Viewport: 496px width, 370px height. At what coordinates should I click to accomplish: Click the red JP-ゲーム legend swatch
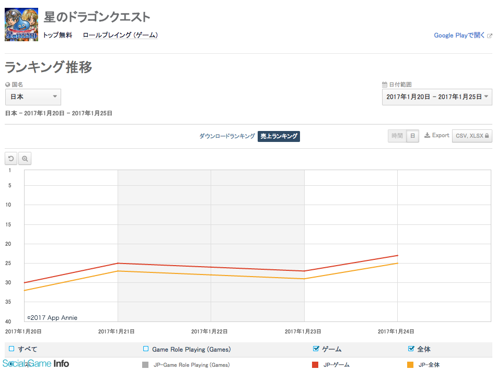pos(315,365)
